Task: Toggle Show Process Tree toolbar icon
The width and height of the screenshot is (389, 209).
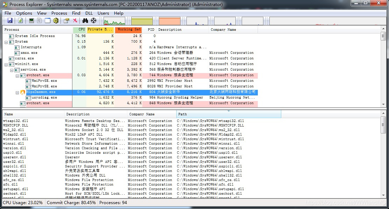Action: [39, 21]
